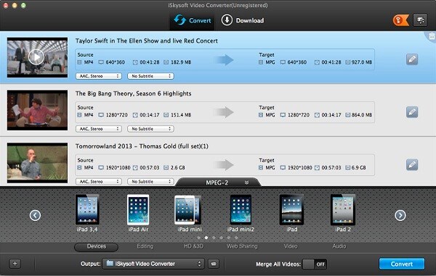Edit the Big Bang Theory video
This screenshot has height=276, width=436.
point(412,112)
